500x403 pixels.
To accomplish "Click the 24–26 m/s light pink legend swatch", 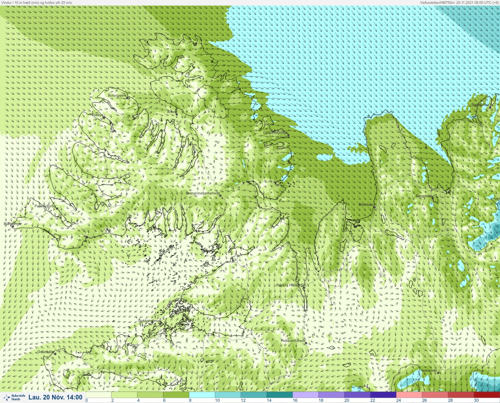I will tap(409, 395).
